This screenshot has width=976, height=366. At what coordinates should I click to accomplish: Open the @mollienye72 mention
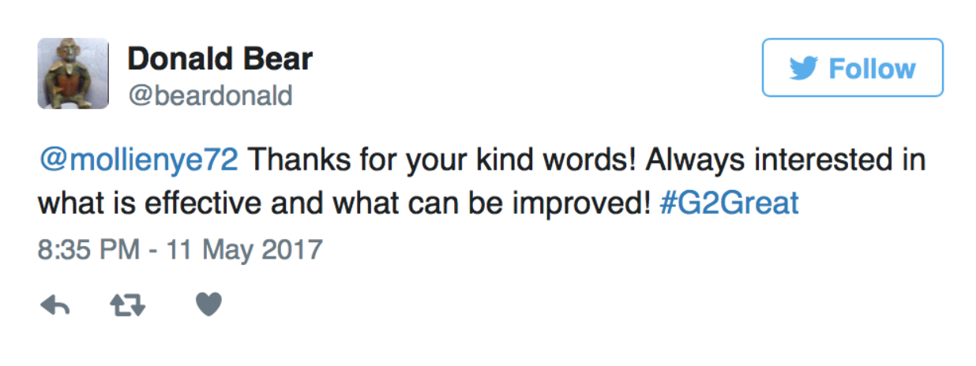coord(138,161)
